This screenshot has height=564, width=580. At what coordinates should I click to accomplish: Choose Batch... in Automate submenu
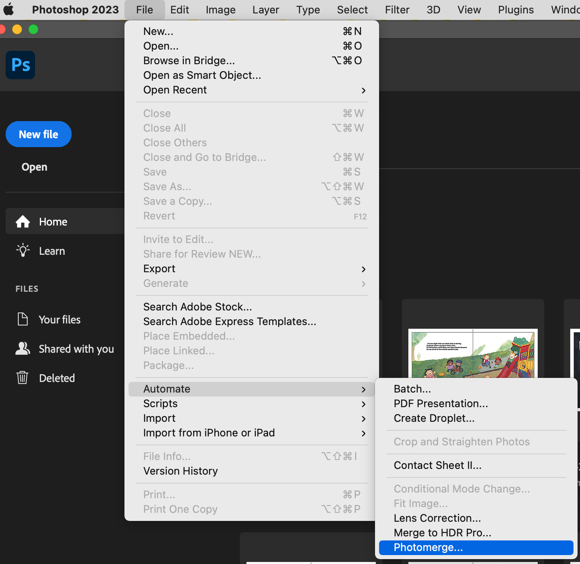[x=476, y=389]
